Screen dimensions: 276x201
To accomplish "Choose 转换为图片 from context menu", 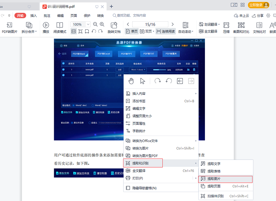I will tap(161, 148).
